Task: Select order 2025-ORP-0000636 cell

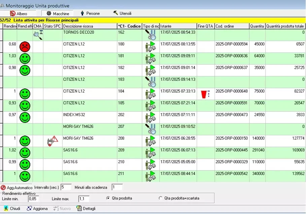Action: [x=232, y=59]
